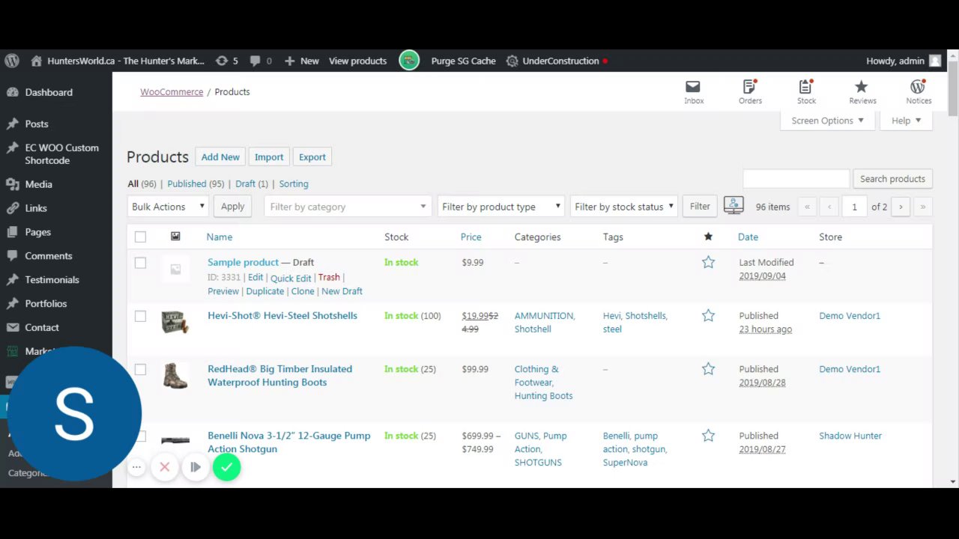Click Apply for bulk actions
Screen dimensions: 959x539
coord(232,207)
